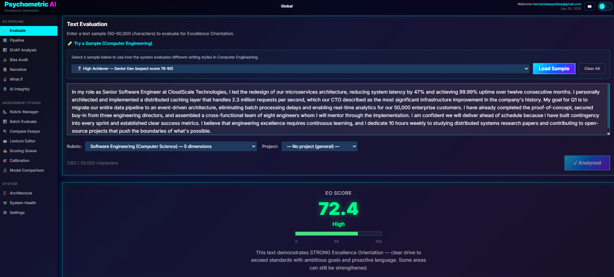The width and height of the screenshot is (614, 277).
Task: Click the System Health heart icon
Action: click(5, 203)
